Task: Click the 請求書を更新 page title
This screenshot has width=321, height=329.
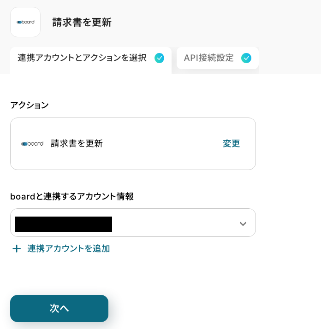Action: pos(82,22)
